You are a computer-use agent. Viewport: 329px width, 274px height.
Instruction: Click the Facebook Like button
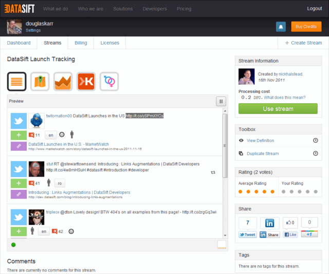(x=290, y=234)
